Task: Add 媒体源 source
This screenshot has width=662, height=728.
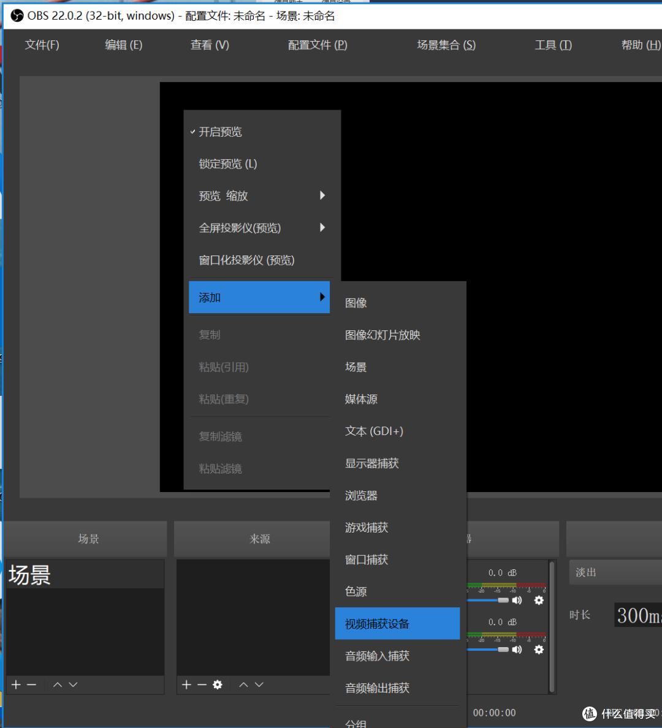Action: (x=398, y=399)
